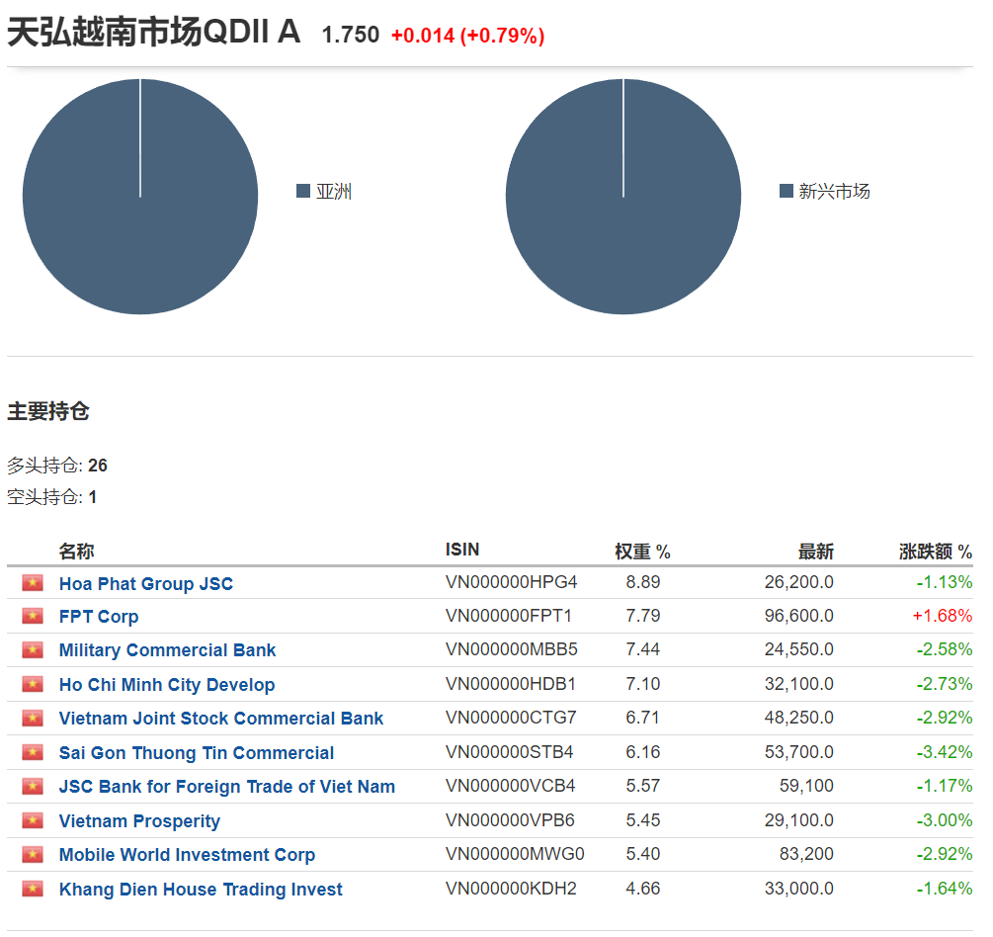Click the 最新 column header
993x937 pixels.
pos(816,552)
